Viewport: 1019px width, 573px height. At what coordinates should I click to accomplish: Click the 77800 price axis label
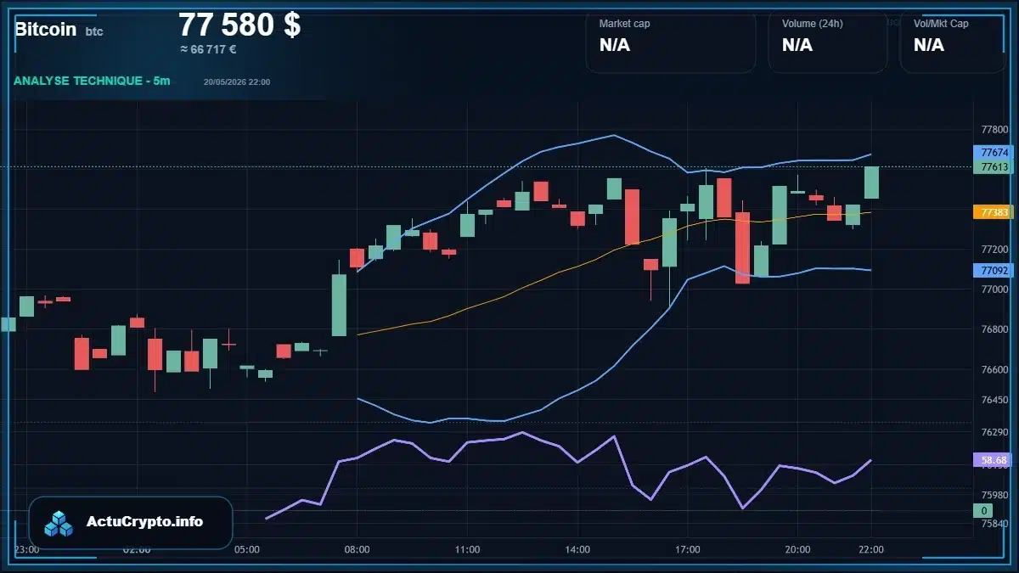(994, 130)
